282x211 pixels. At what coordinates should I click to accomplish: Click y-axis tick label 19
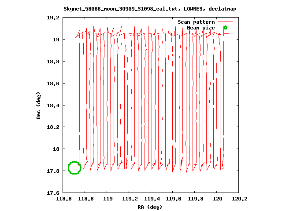[56, 40]
